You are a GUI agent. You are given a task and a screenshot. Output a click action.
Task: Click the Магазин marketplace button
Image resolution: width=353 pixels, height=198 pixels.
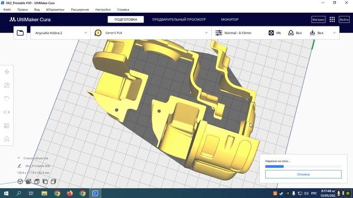318,20
